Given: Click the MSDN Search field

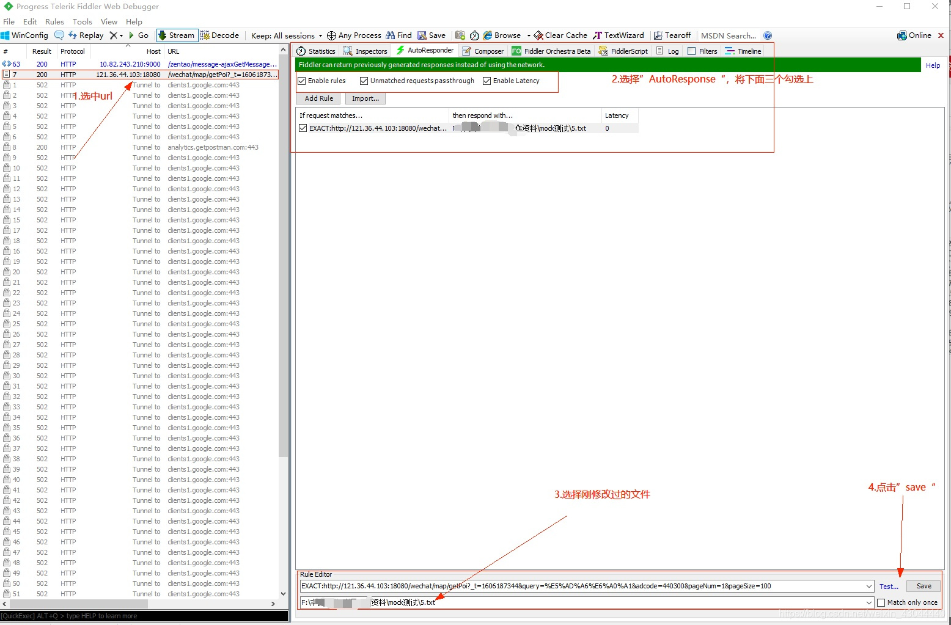Looking at the screenshot, I should point(729,35).
